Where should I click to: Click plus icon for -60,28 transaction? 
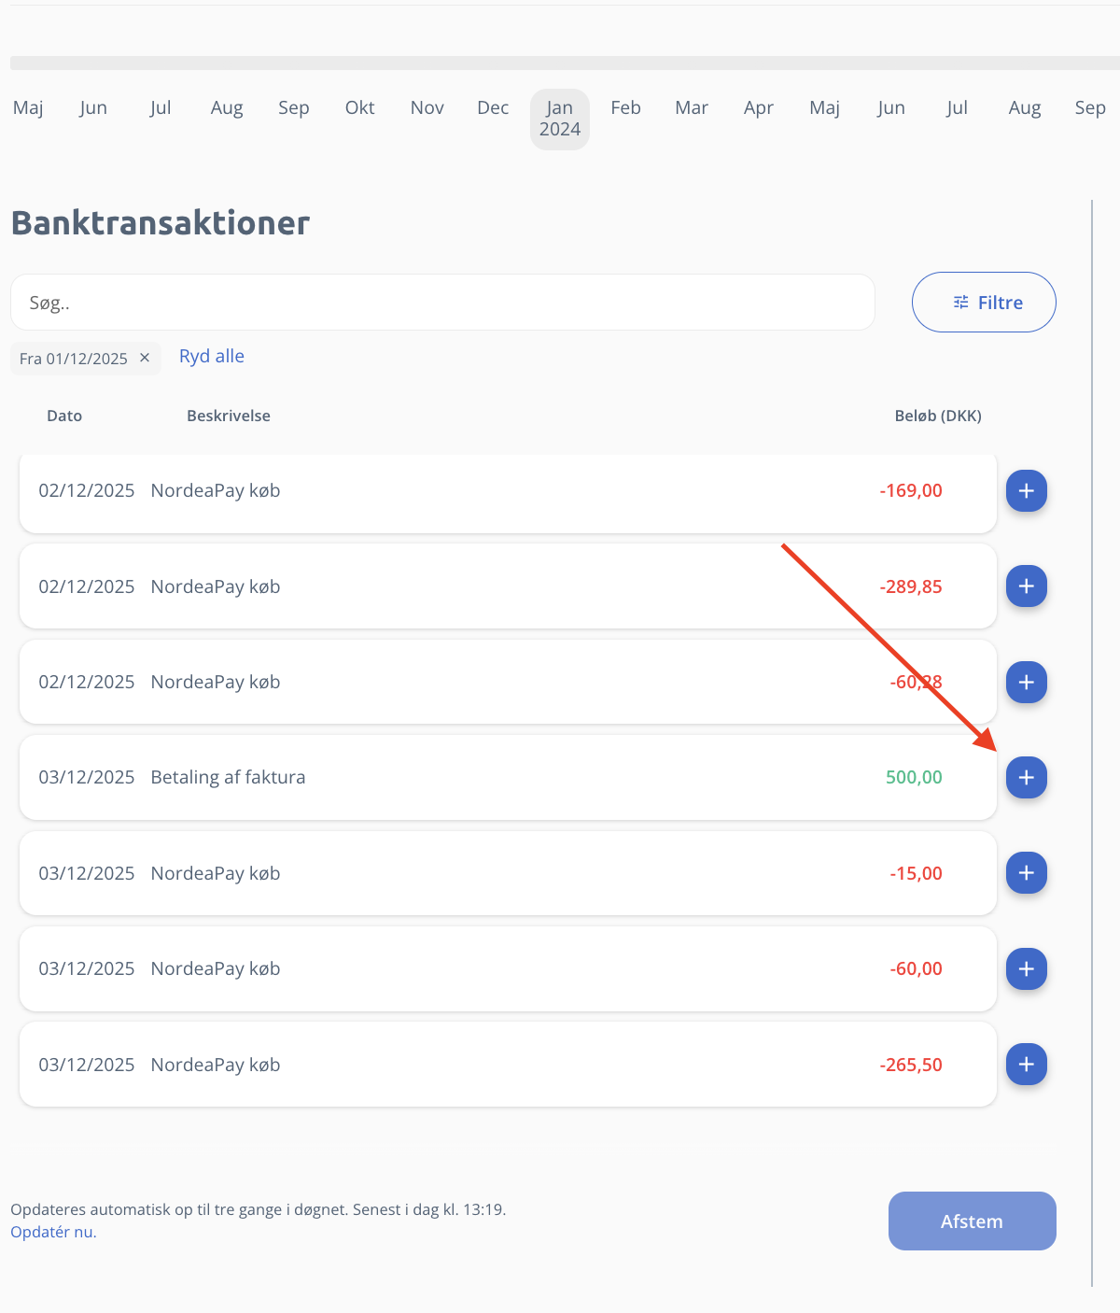coord(1026,683)
